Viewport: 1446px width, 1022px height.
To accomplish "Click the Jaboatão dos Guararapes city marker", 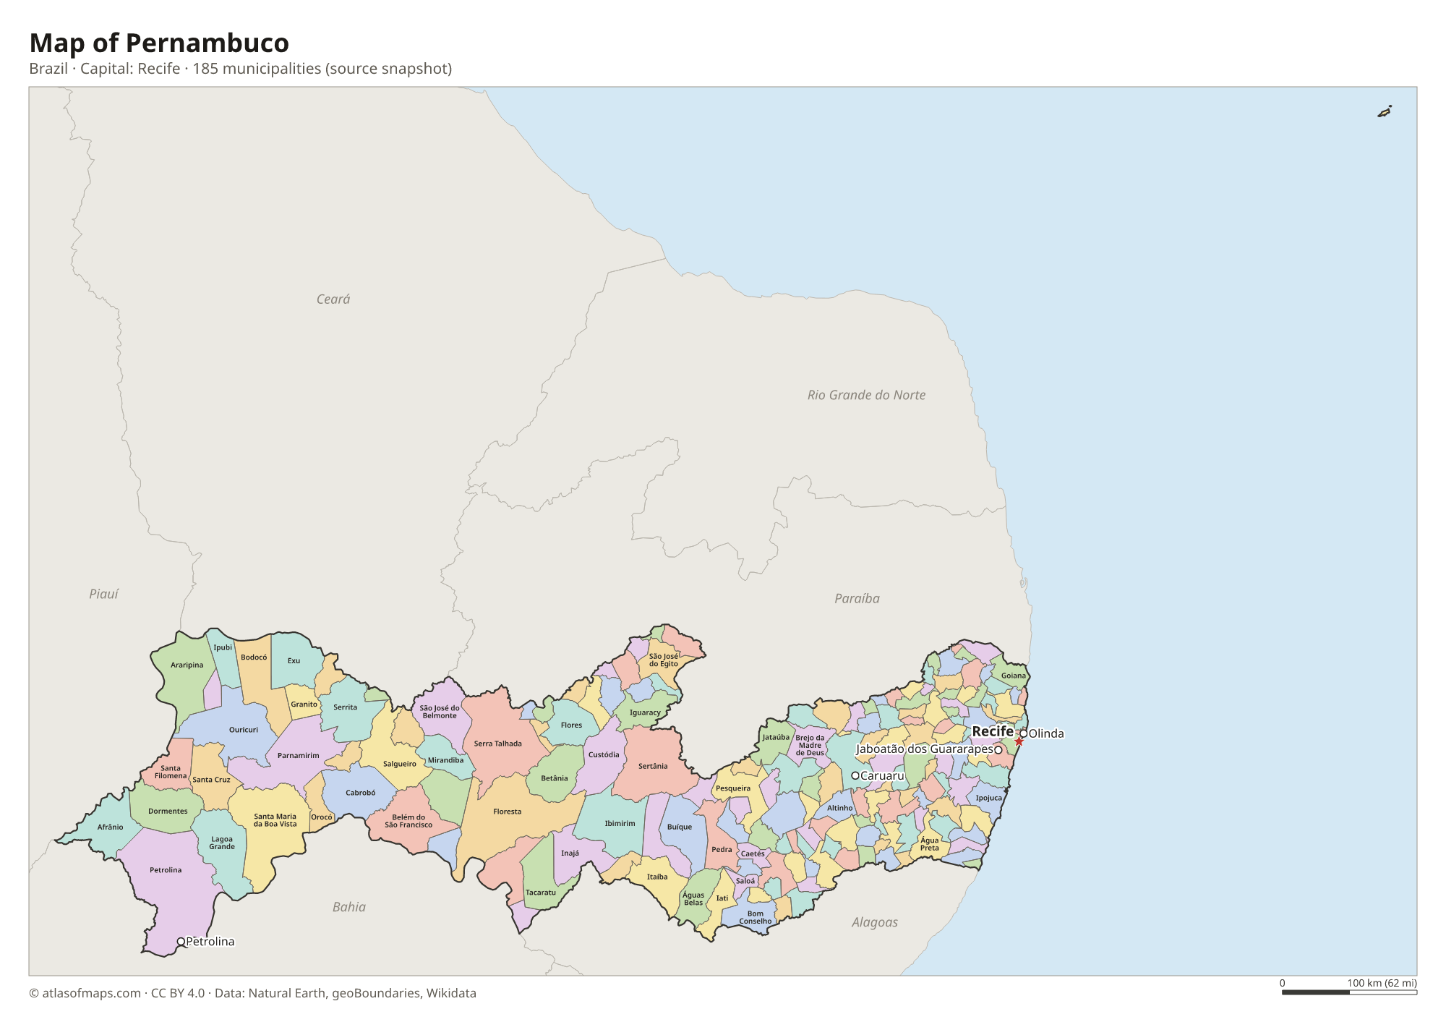I will [998, 750].
